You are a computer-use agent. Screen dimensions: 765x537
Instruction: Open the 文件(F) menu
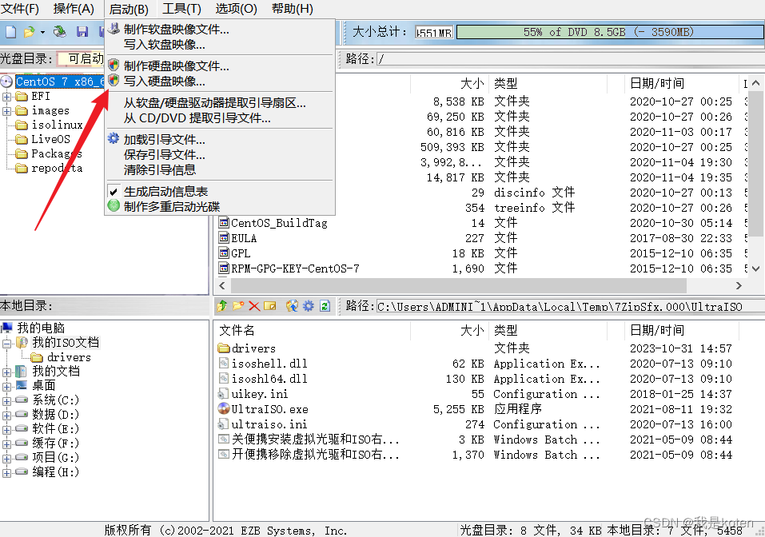pos(20,9)
